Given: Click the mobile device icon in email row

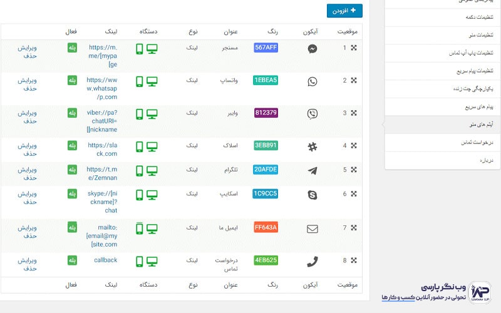Looking at the screenshot, I should [x=139, y=228].
